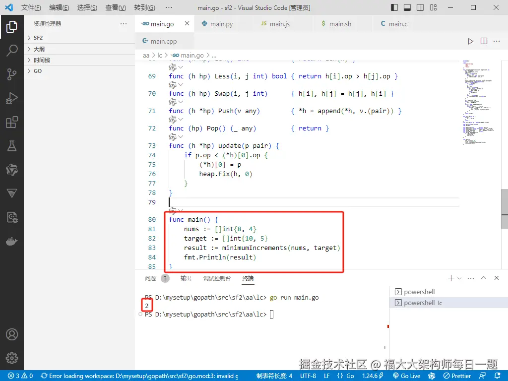508x381 pixels.
Task: Change 制表符长度 indentation setting
Action: click(274, 376)
